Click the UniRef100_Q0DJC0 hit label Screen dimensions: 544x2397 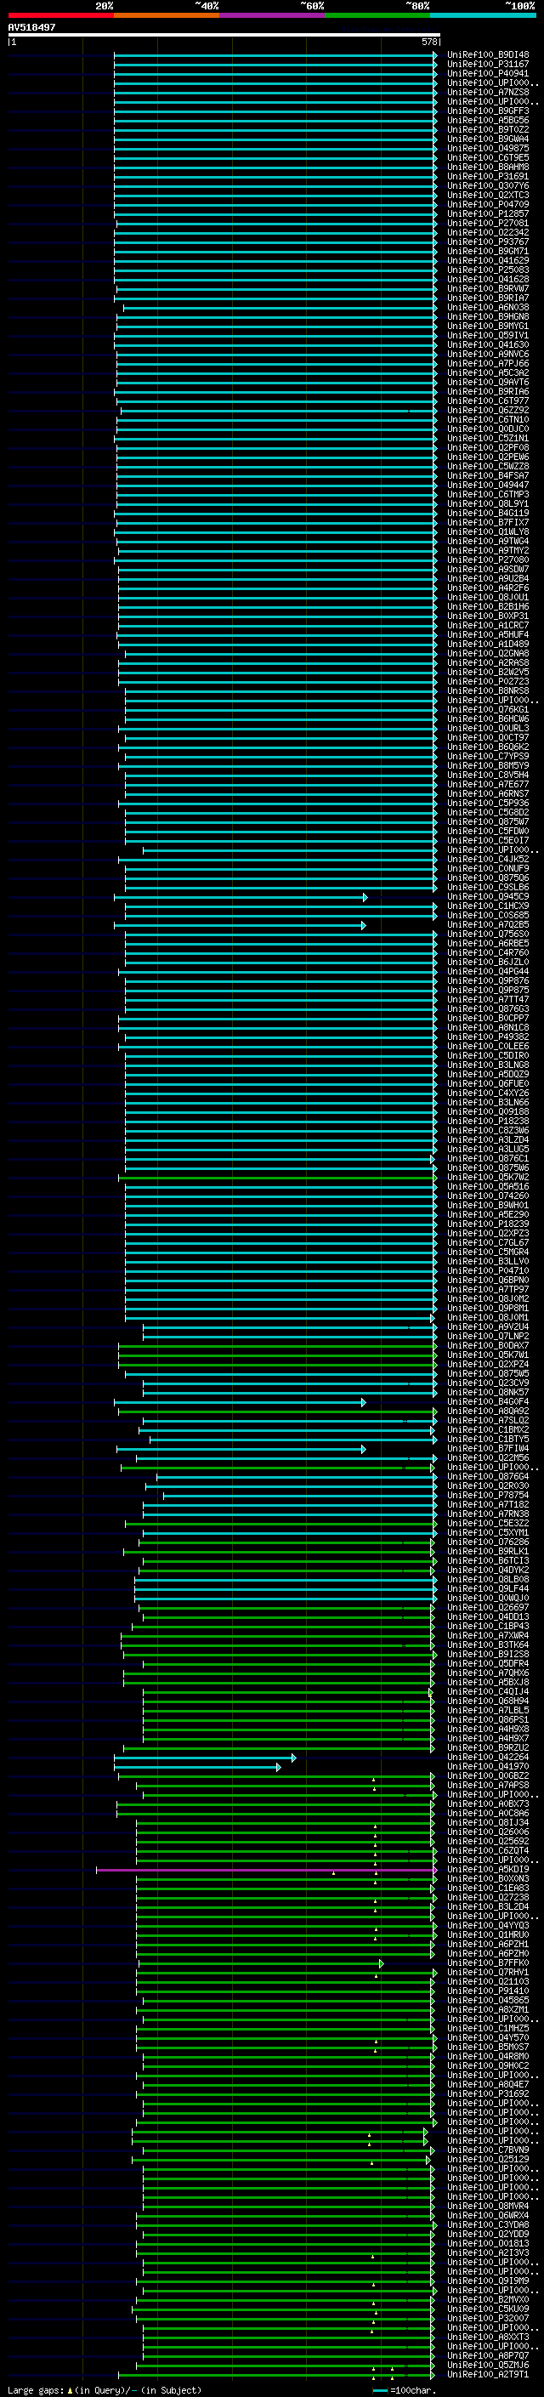[487, 429]
